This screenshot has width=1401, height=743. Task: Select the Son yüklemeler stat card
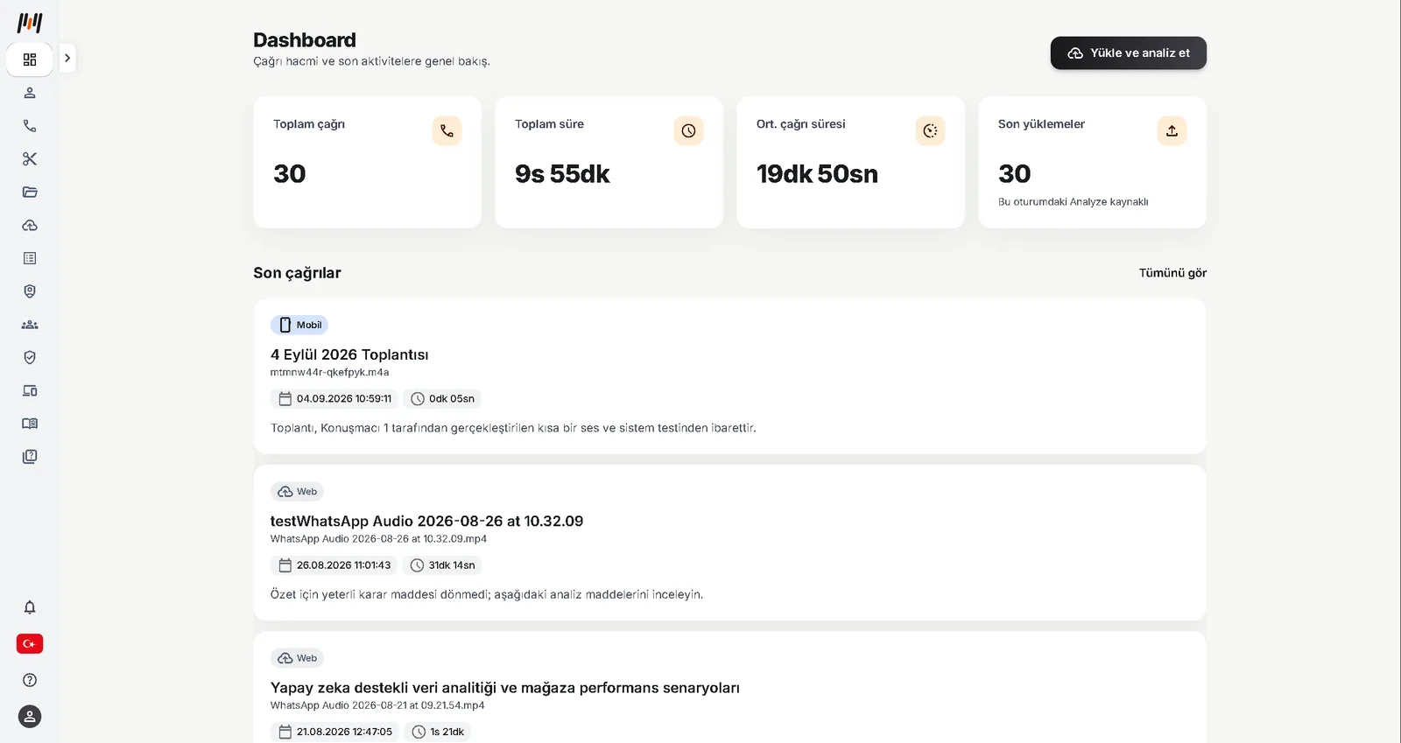pyautogui.click(x=1092, y=163)
